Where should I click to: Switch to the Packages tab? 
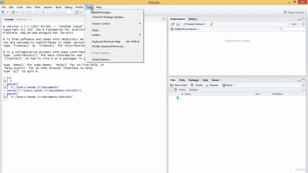coord(193,80)
